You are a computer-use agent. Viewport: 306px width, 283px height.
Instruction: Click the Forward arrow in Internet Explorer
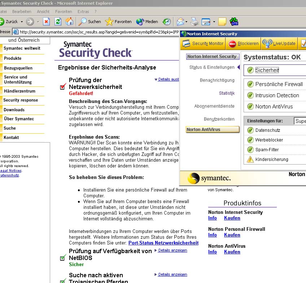[x=30, y=22]
